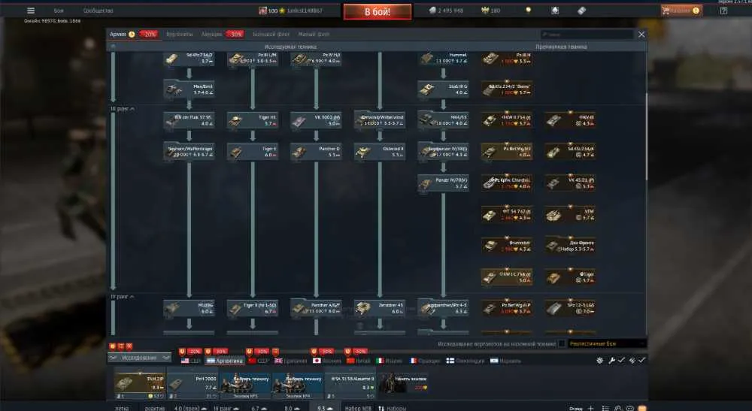Close the research tree window
Viewport: 752px width, 411px height.
(x=641, y=35)
